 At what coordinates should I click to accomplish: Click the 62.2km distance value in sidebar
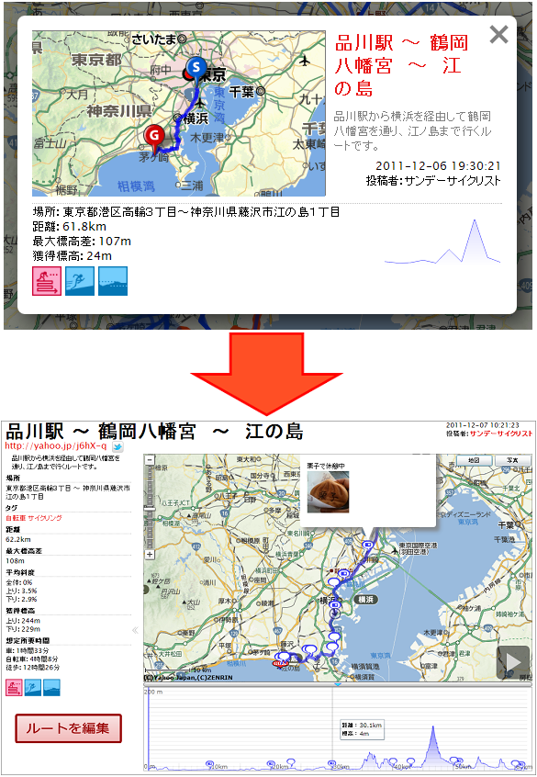18,539
